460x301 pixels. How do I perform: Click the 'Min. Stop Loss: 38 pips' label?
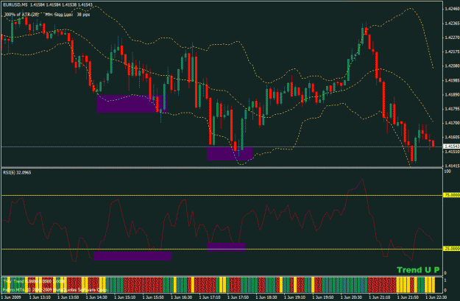pyautogui.click(x=68, y=15)
